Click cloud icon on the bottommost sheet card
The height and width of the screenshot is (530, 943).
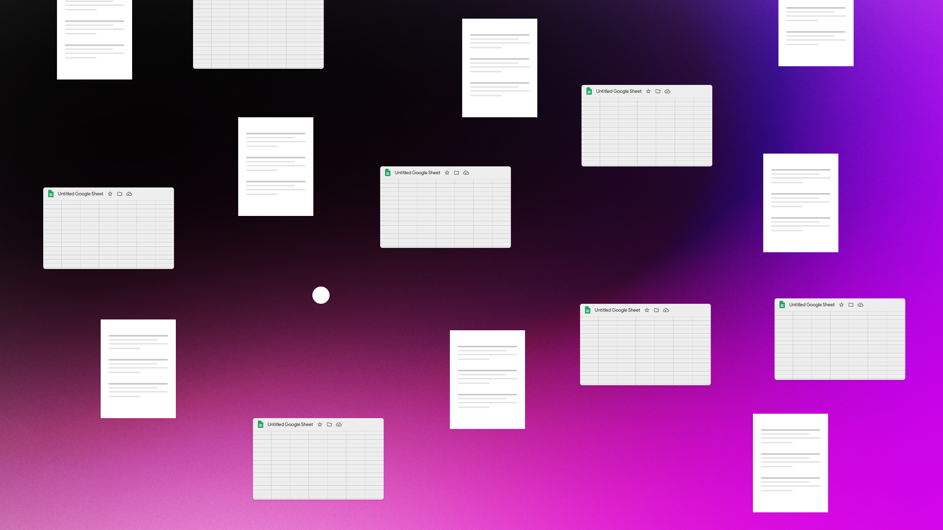(339, 424)
